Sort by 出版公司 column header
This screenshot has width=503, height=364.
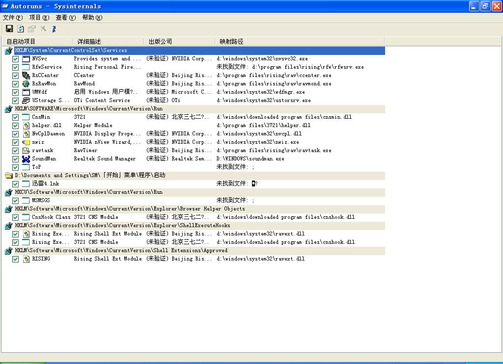[179, 42]
